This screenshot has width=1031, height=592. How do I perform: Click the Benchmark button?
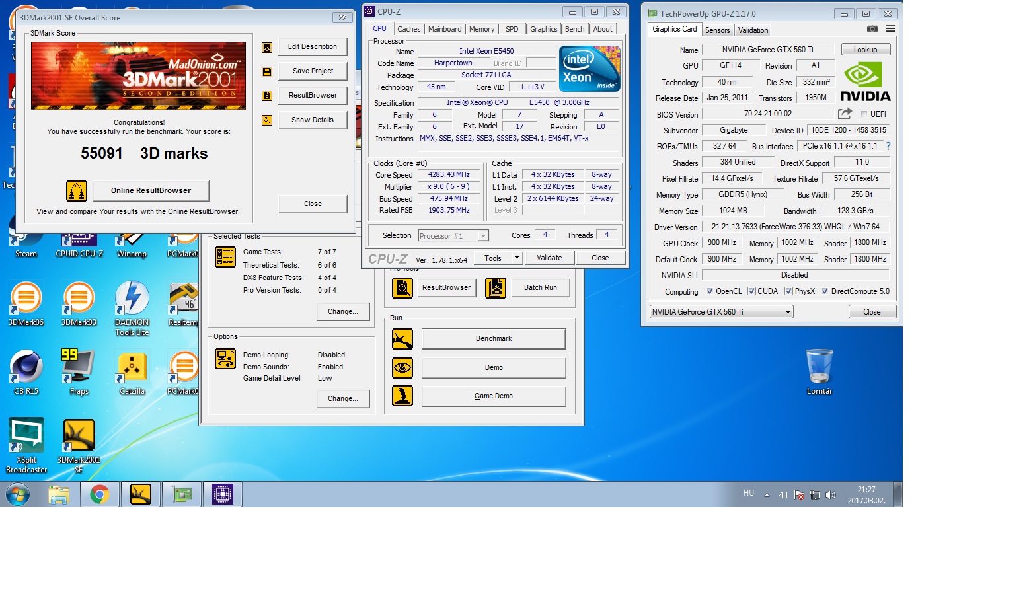tap(494, 338)
